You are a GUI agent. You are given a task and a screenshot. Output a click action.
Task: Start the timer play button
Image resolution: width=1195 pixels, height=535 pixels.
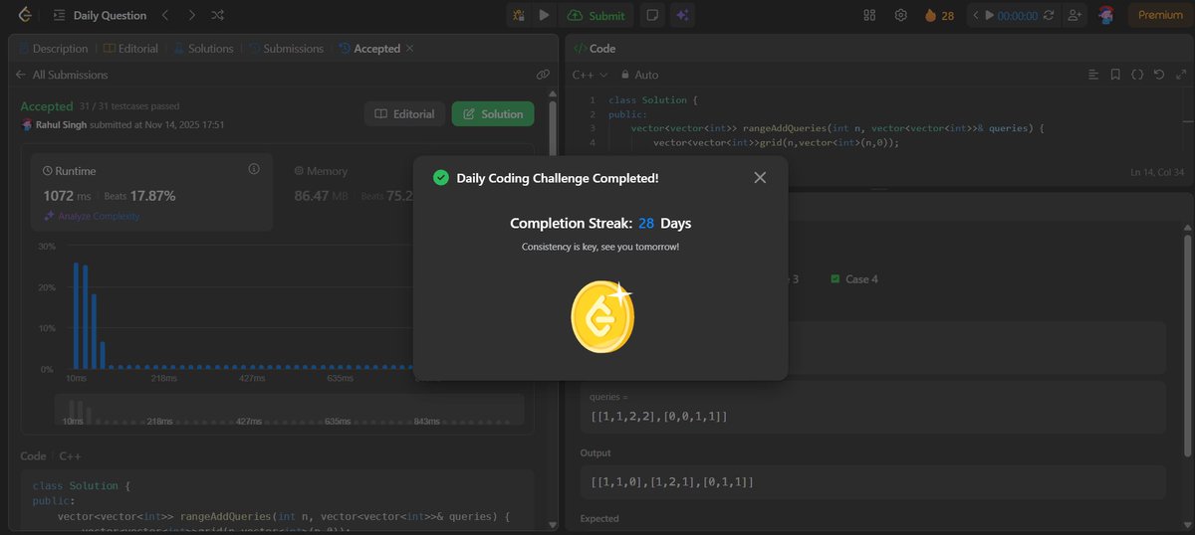[x=990, y=15]
